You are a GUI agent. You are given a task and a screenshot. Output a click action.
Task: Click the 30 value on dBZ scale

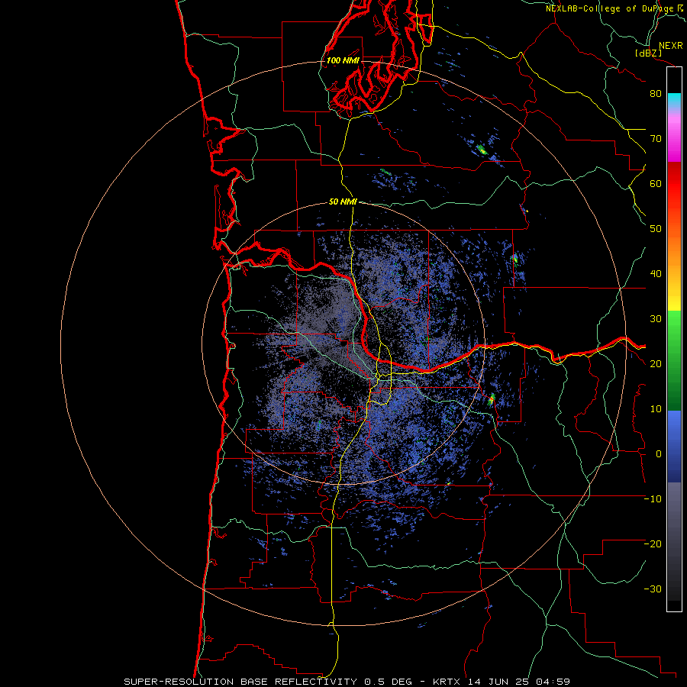pos(656,319)
